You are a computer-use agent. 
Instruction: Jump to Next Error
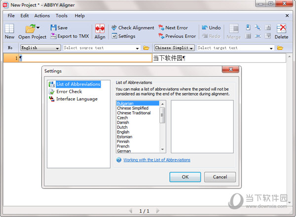point(173,28)
